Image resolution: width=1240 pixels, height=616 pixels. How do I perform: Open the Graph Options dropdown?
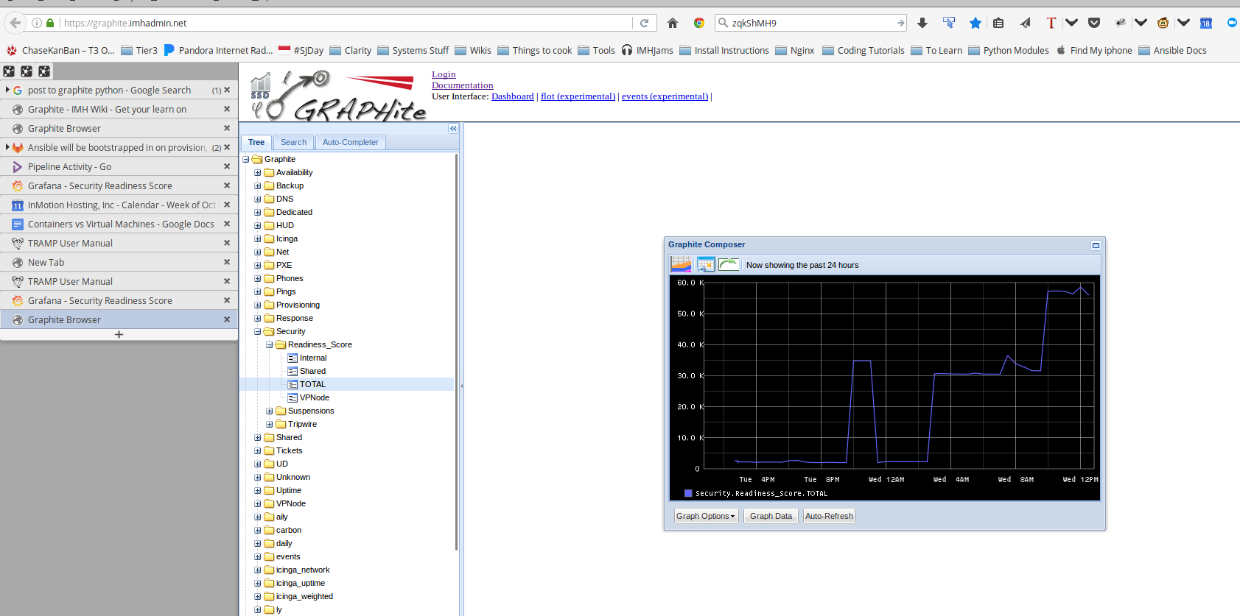click(x=706, y=516)
